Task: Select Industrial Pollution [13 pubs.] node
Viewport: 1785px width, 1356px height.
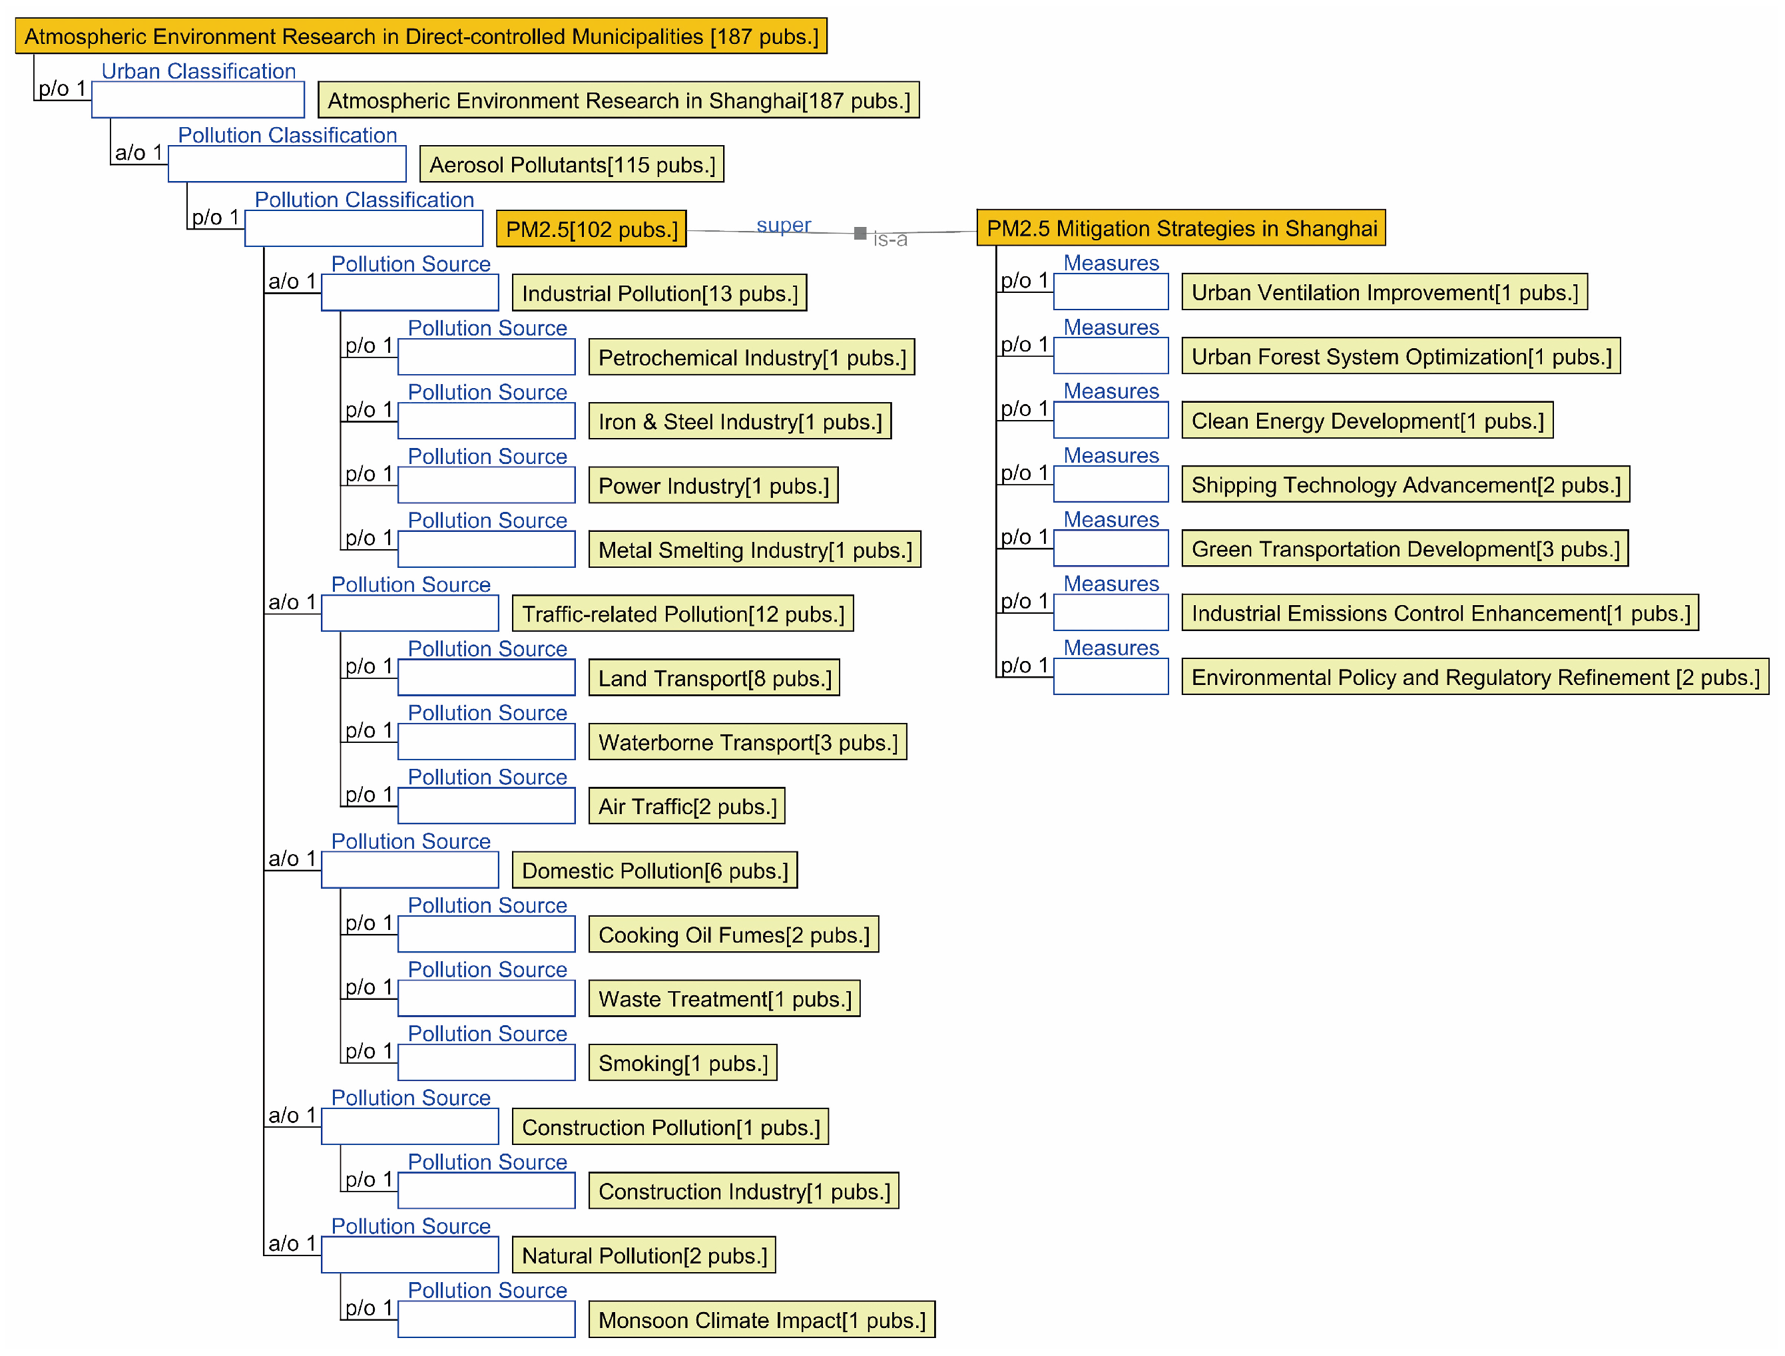Action: coord(658,293)
